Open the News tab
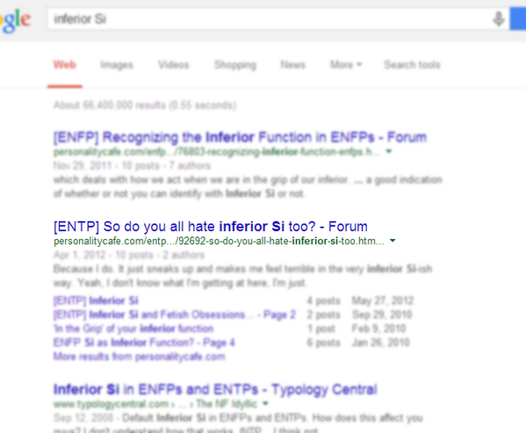 point(292,64)
